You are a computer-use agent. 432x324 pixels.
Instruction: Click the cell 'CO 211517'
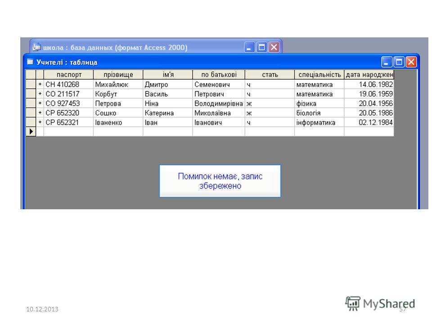[x=68, y=94]
